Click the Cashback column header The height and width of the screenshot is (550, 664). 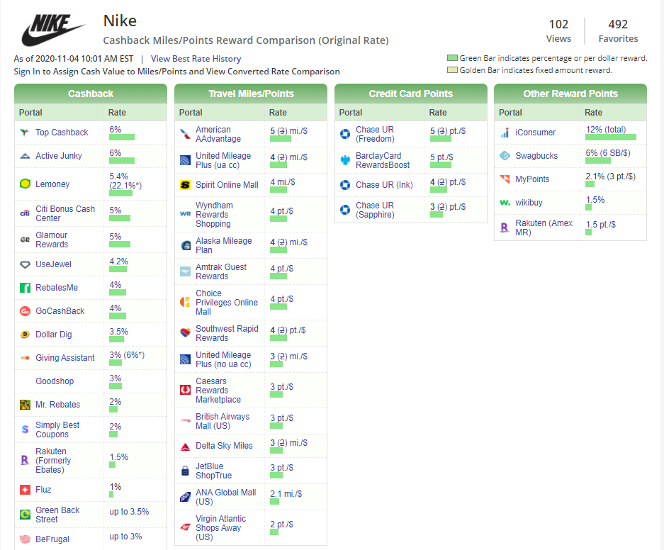91,94
